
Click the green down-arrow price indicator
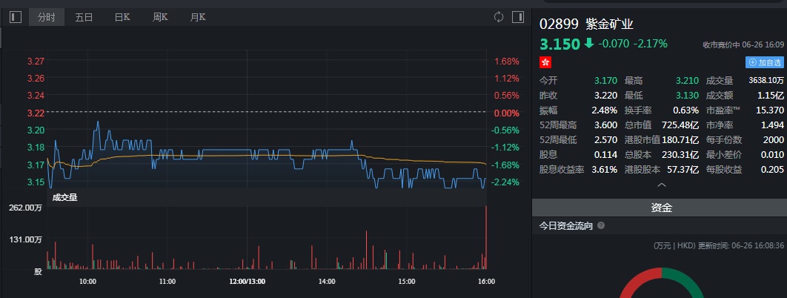(589, 43)
